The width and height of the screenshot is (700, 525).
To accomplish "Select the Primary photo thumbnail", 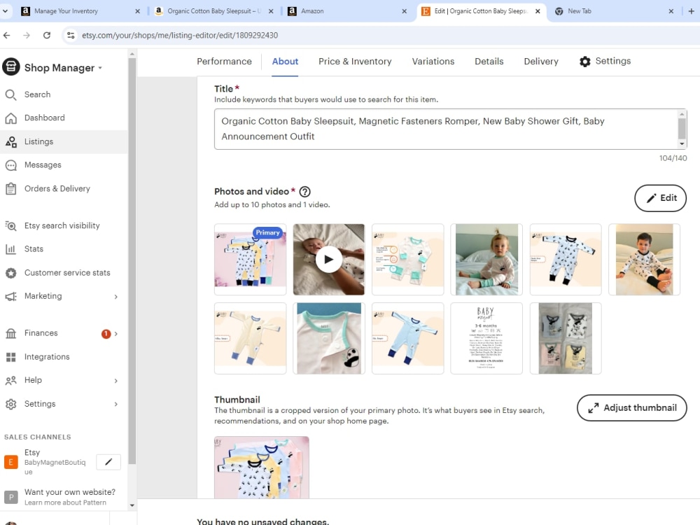I will point(250,260).
